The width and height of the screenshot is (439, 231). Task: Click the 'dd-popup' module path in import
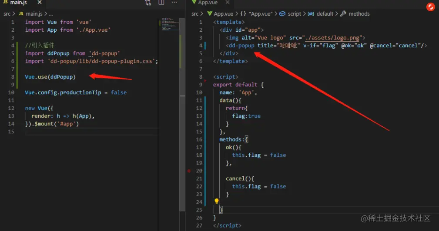(104, 53)
